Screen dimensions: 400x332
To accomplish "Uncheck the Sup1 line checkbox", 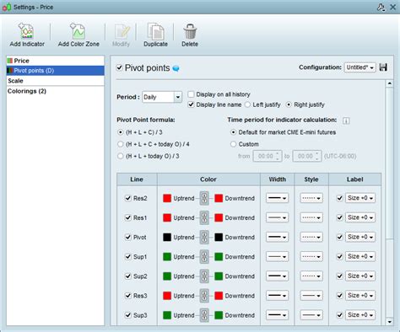I will (128, 257).
